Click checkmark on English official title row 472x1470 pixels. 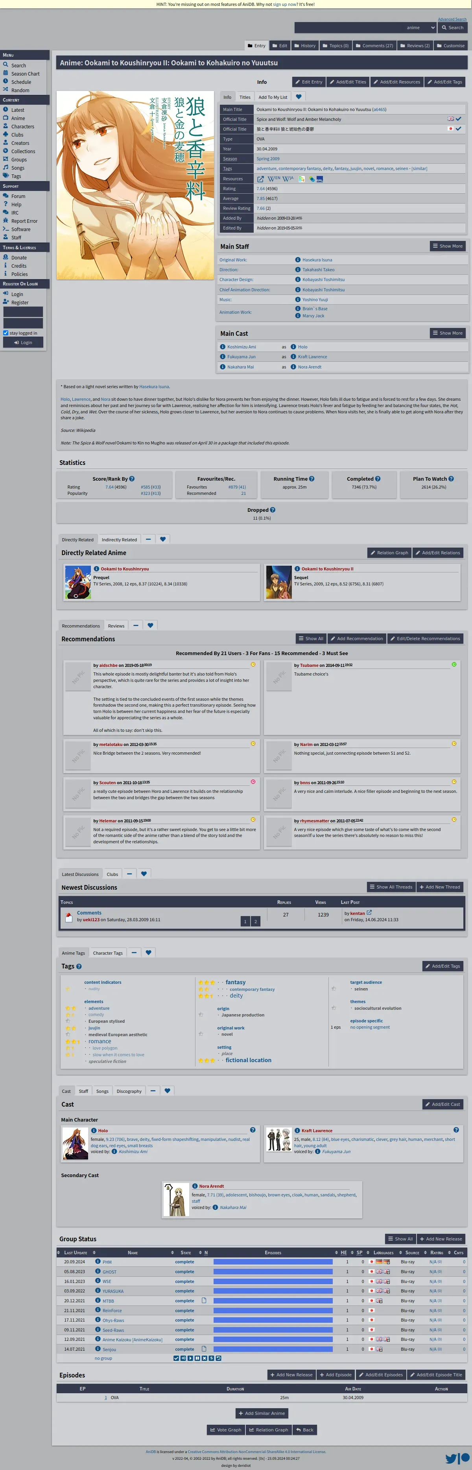click(458, 119)
